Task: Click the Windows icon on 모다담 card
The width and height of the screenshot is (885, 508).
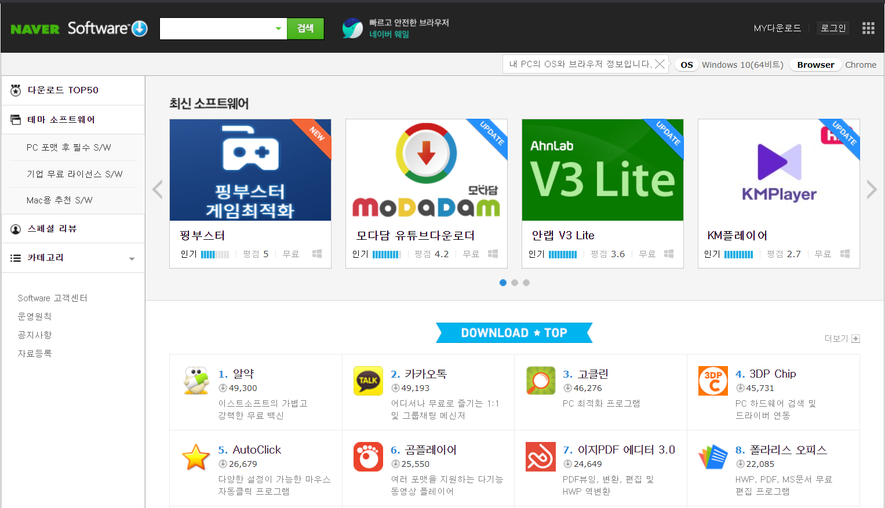Action: pyautogui.click(x=493, y=254)
